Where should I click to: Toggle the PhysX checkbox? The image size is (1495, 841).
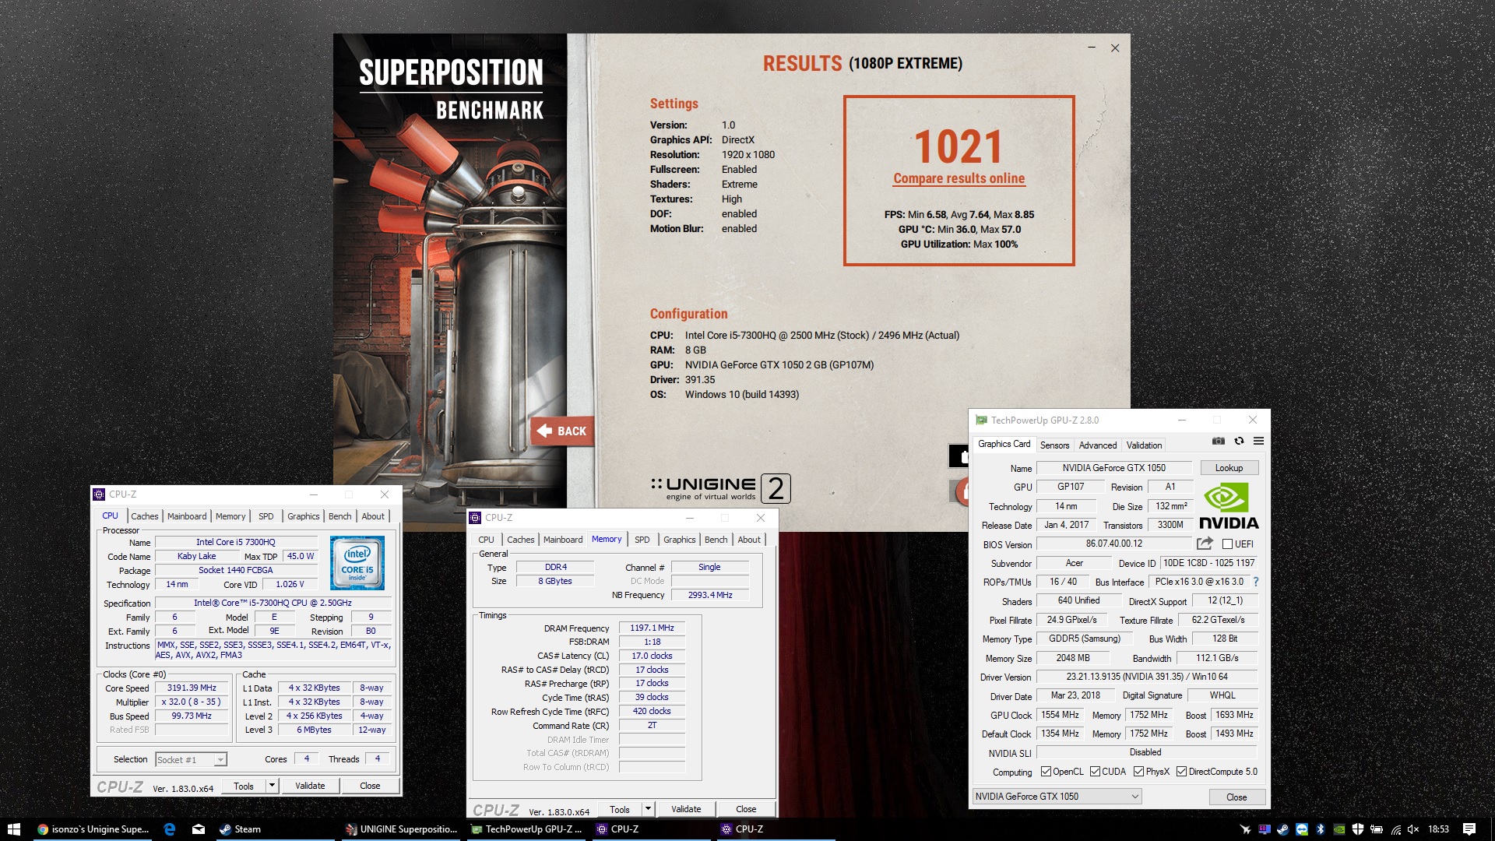click(1138, 772)
